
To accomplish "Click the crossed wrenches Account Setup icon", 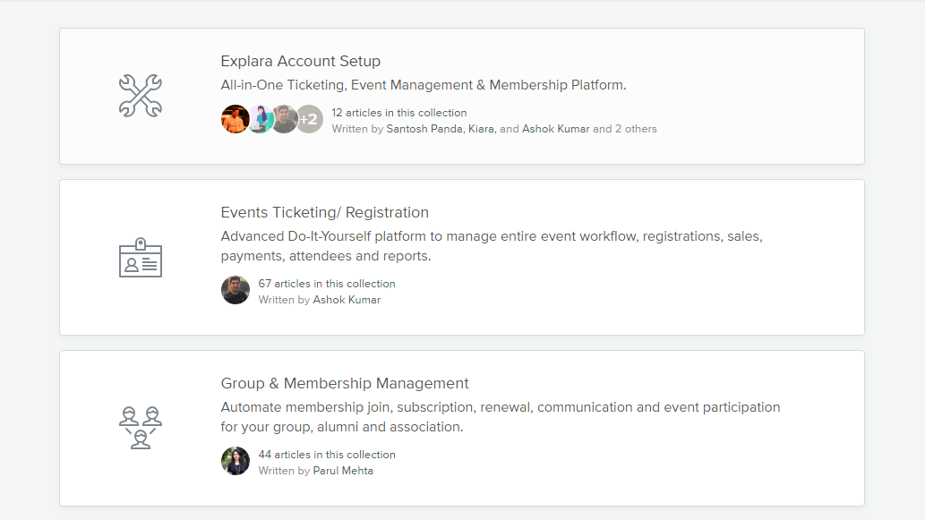I will (x=141, y=96).
